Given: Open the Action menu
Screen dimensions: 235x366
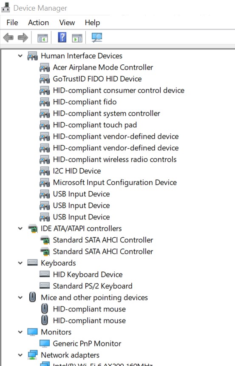Looking at the screenshot, I should [38, 23].
